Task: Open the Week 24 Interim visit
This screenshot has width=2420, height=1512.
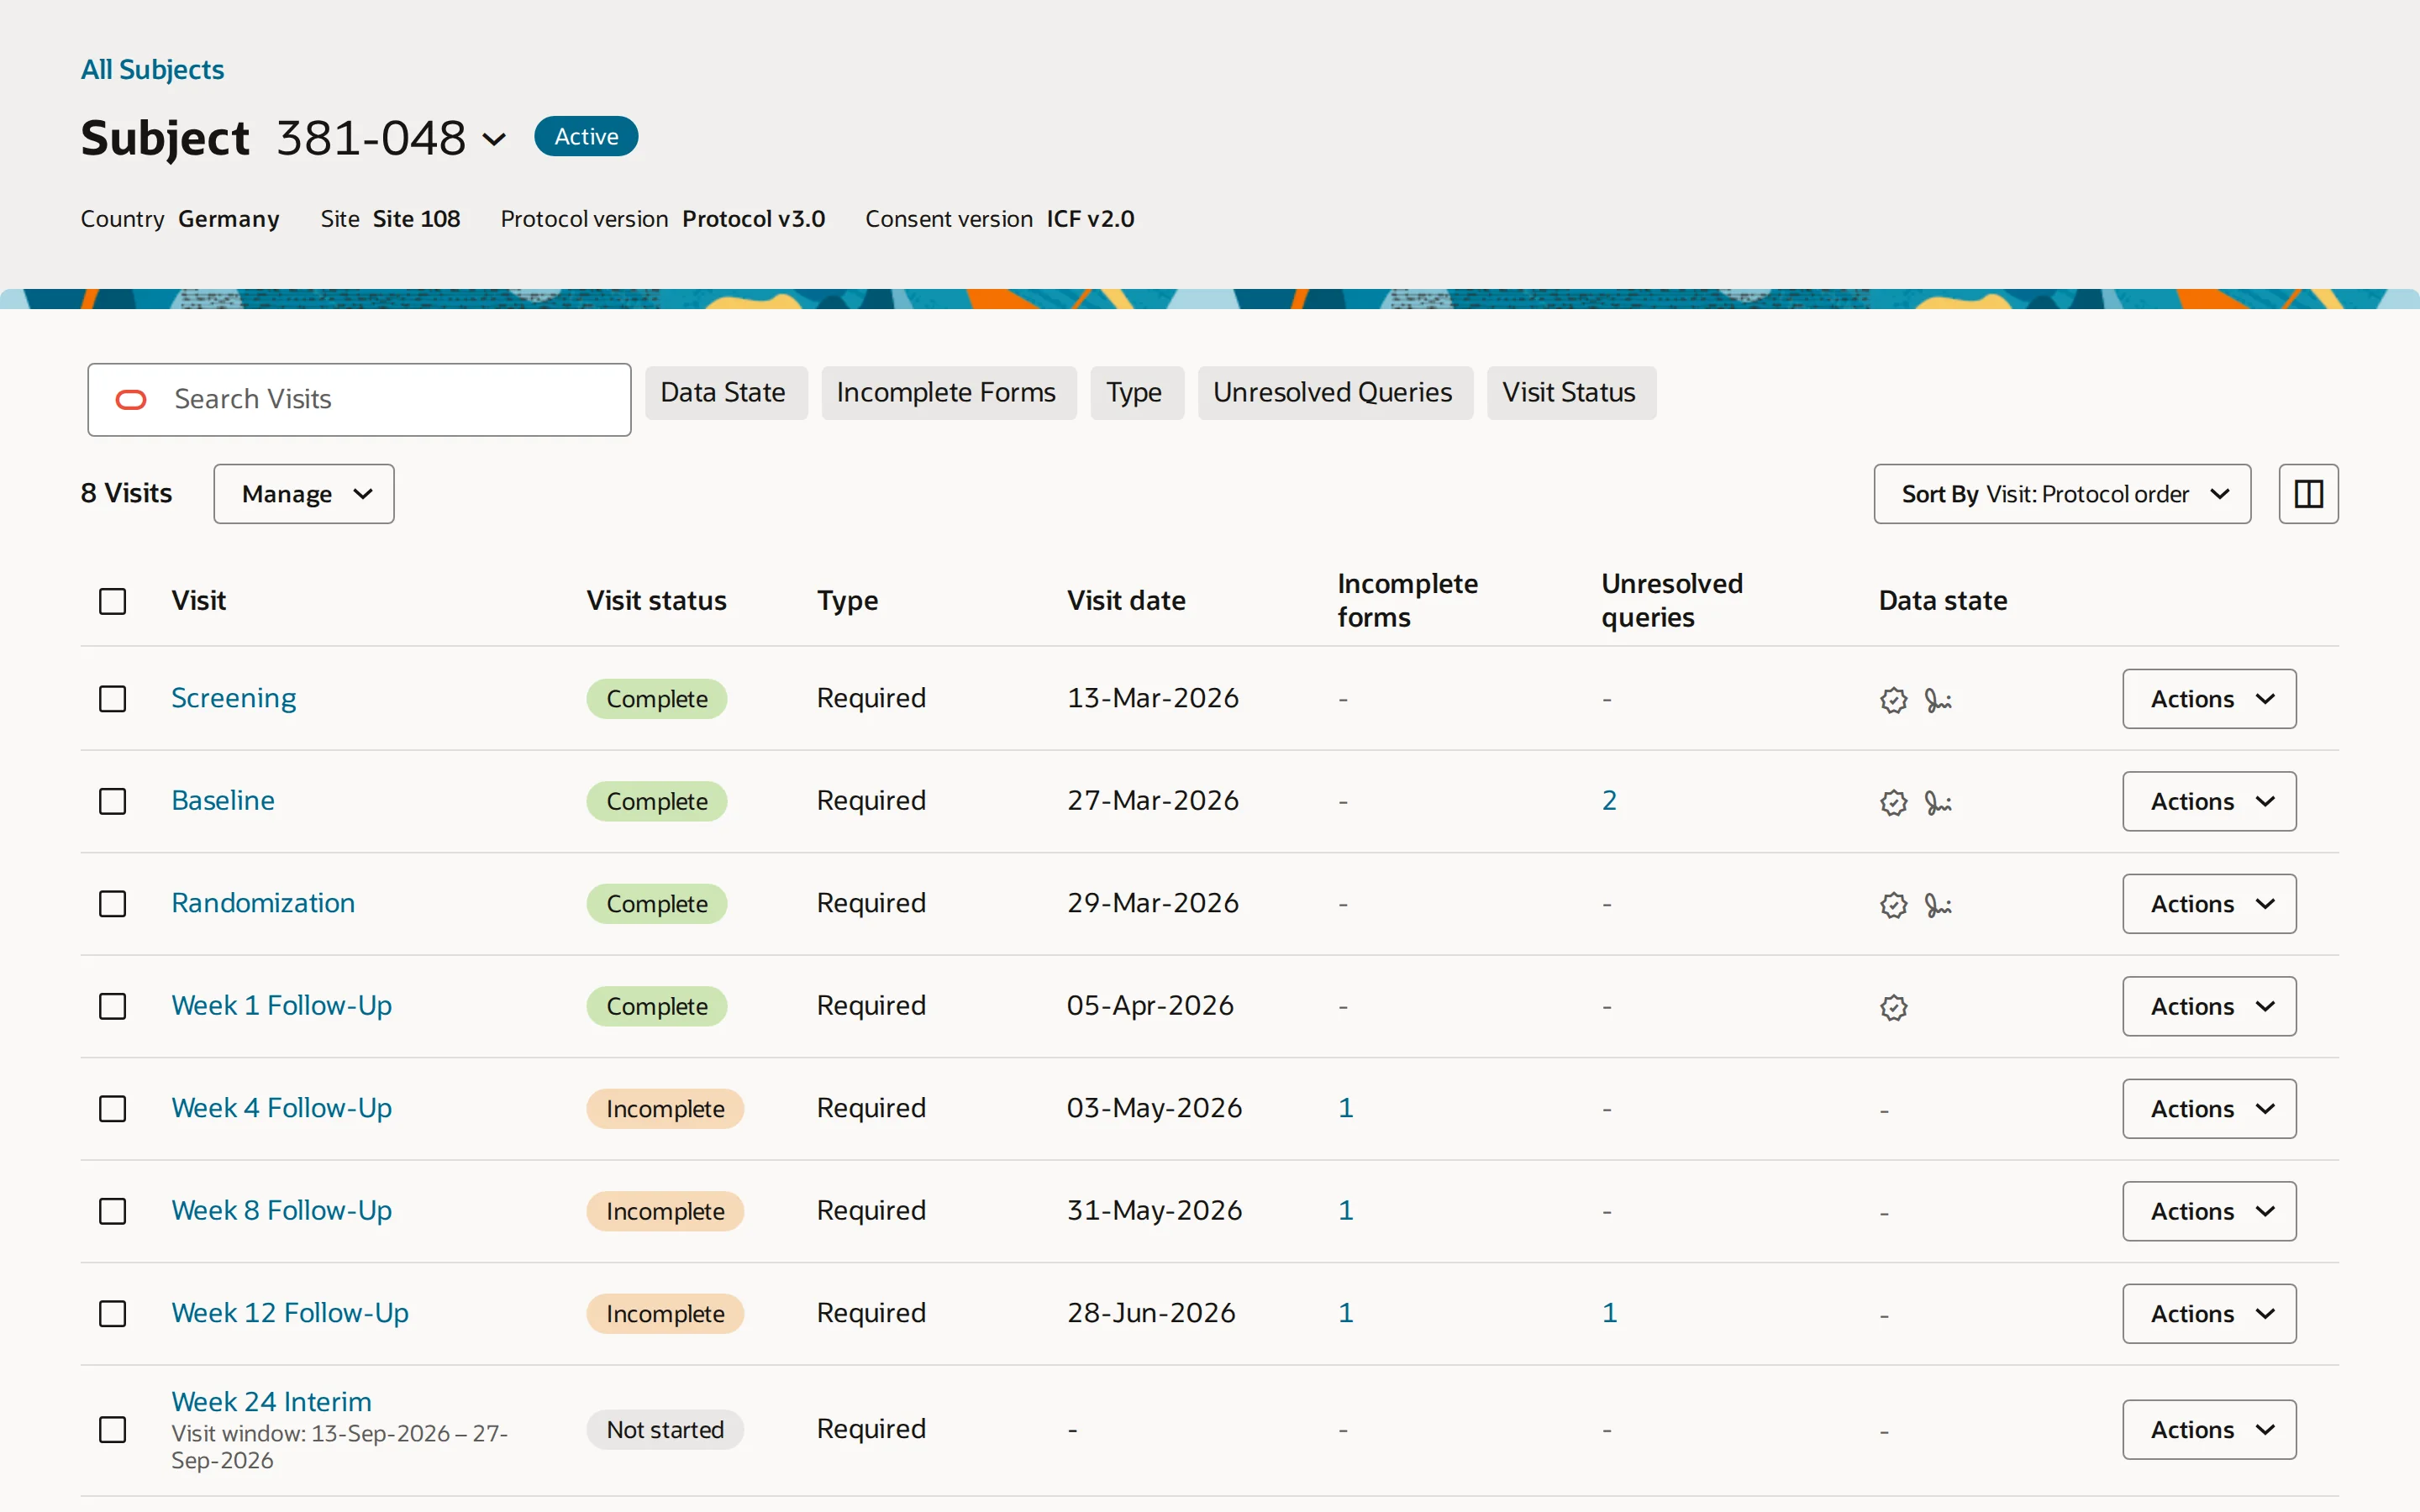Action: (x=271, y=1402)
